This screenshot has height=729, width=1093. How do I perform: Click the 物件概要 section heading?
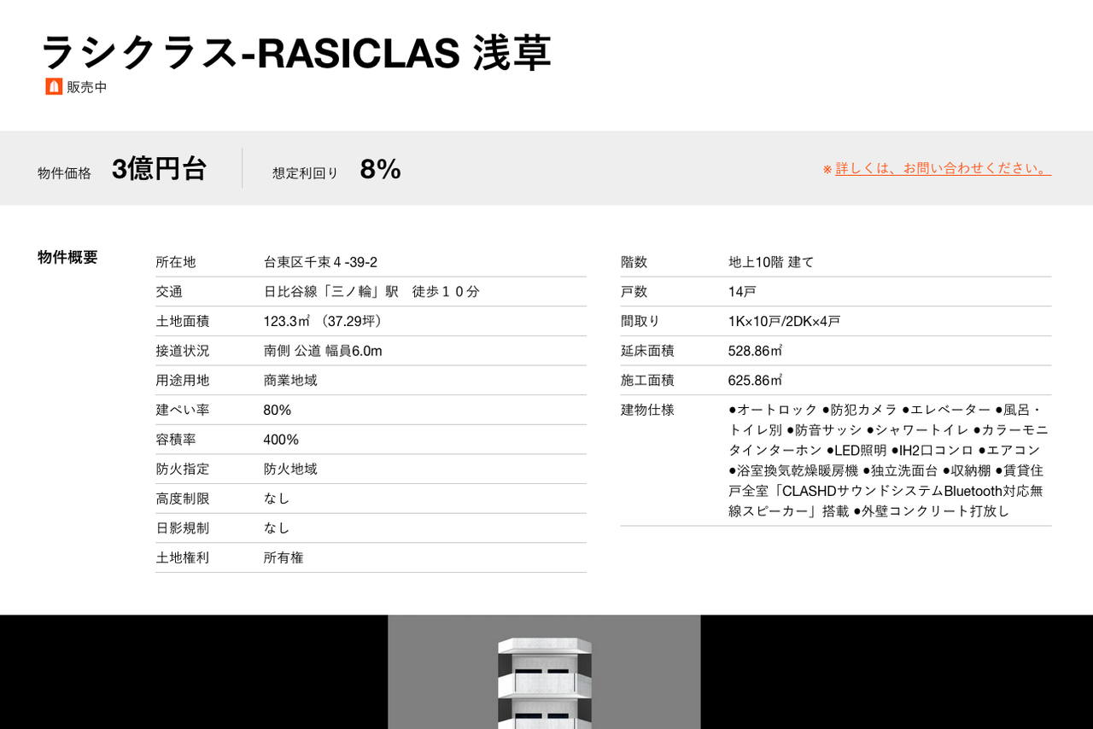click(67, 258)
